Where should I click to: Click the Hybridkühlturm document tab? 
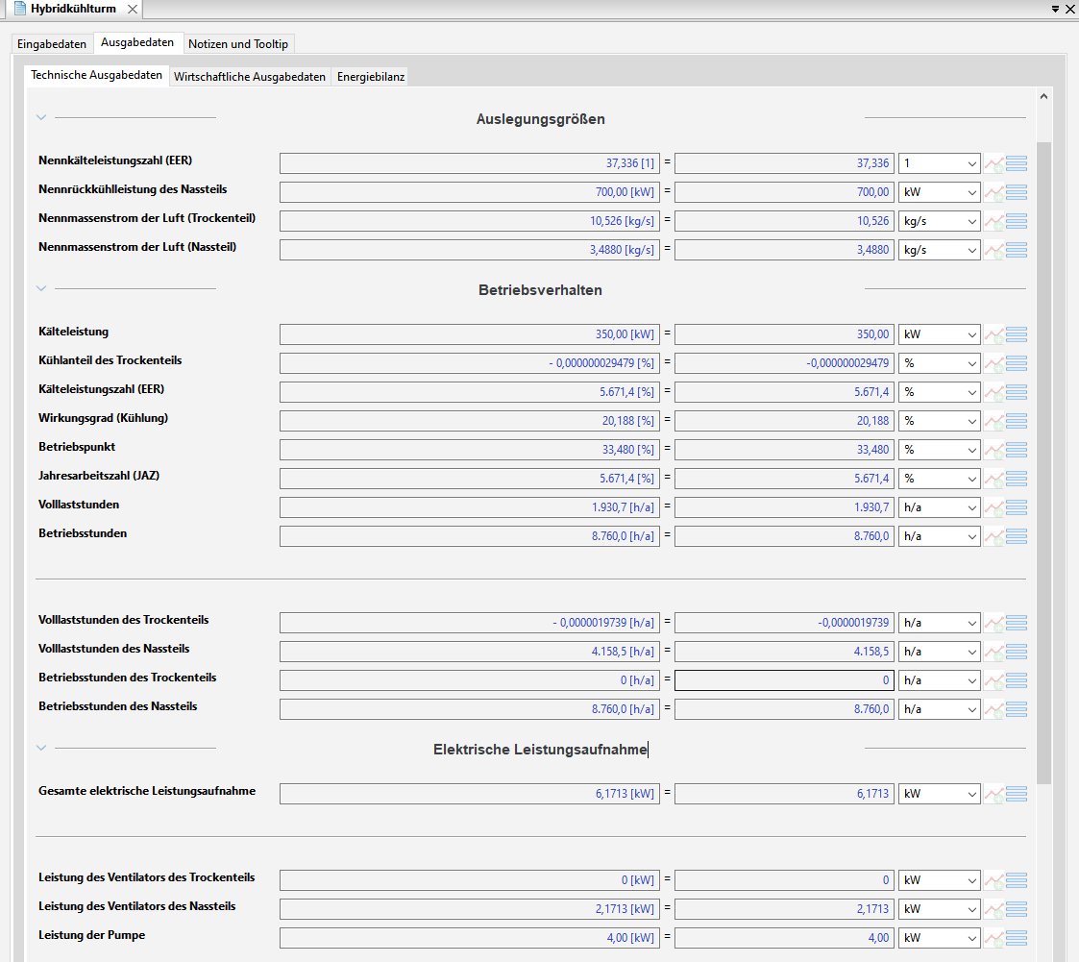click(x=73, y=9)
